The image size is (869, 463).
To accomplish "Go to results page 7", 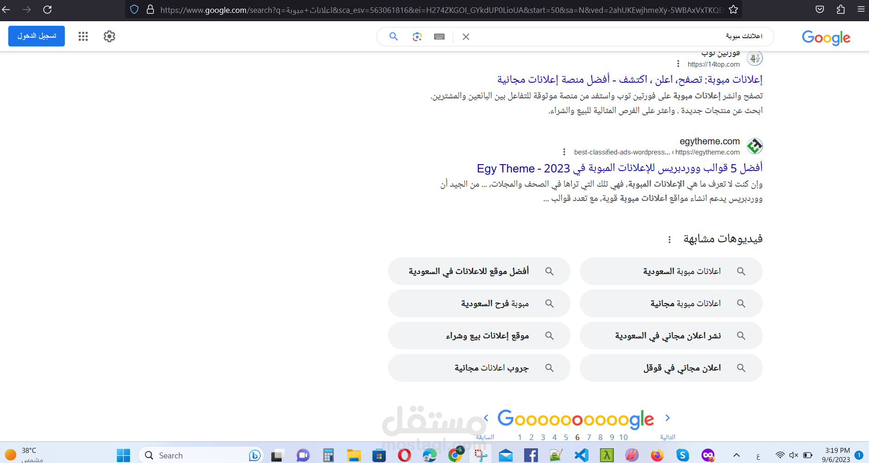I will click(x=589, y=437).
